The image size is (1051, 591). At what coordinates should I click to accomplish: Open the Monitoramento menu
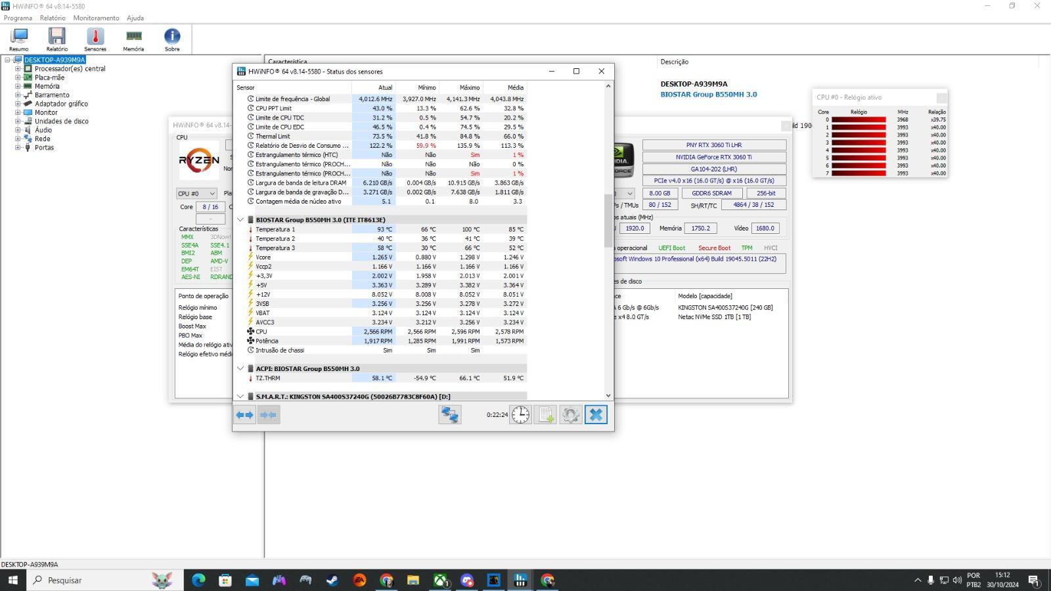[x=96, y=18]
